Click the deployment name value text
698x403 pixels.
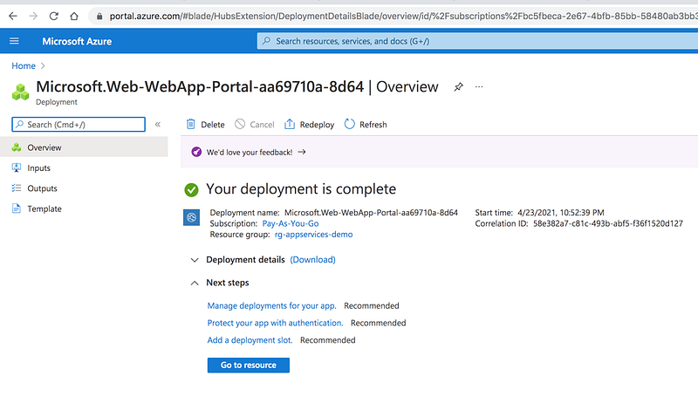(x=371, y=213)
